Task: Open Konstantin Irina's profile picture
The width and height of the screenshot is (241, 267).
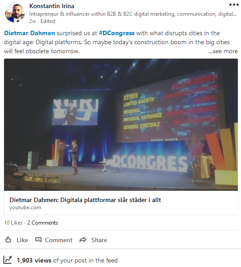Action: tap(15, 13)
